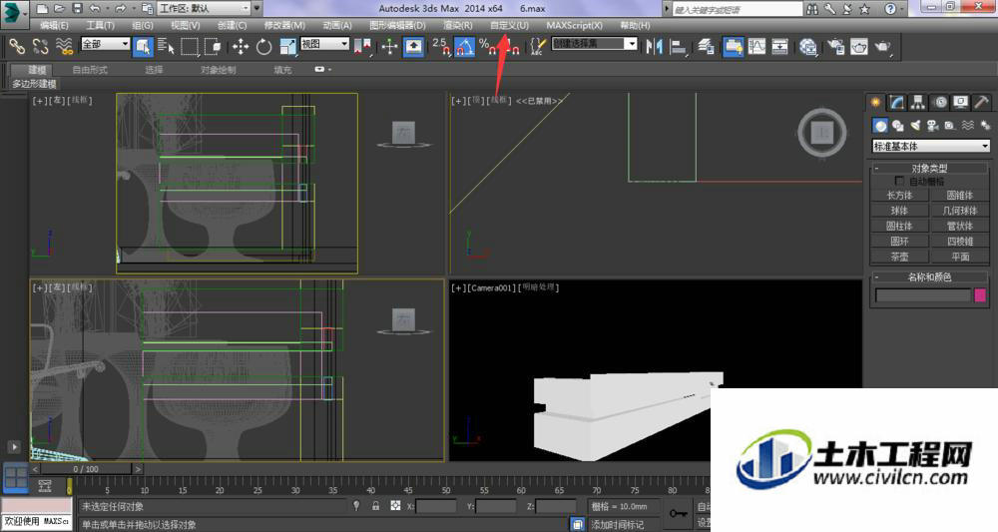Switch to Modify command panel tab
Image resolution: width=998 pixels, height=532 pixels.
pos(897,102)
